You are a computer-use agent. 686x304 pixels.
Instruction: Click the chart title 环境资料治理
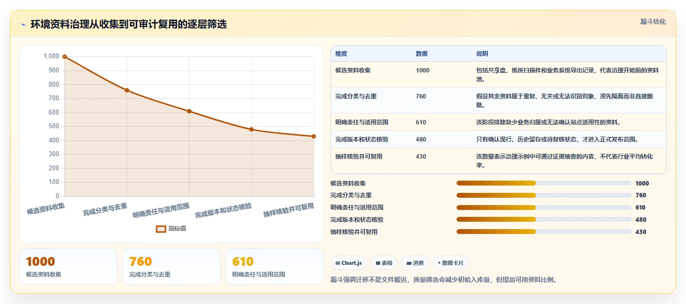coord(128,24)
